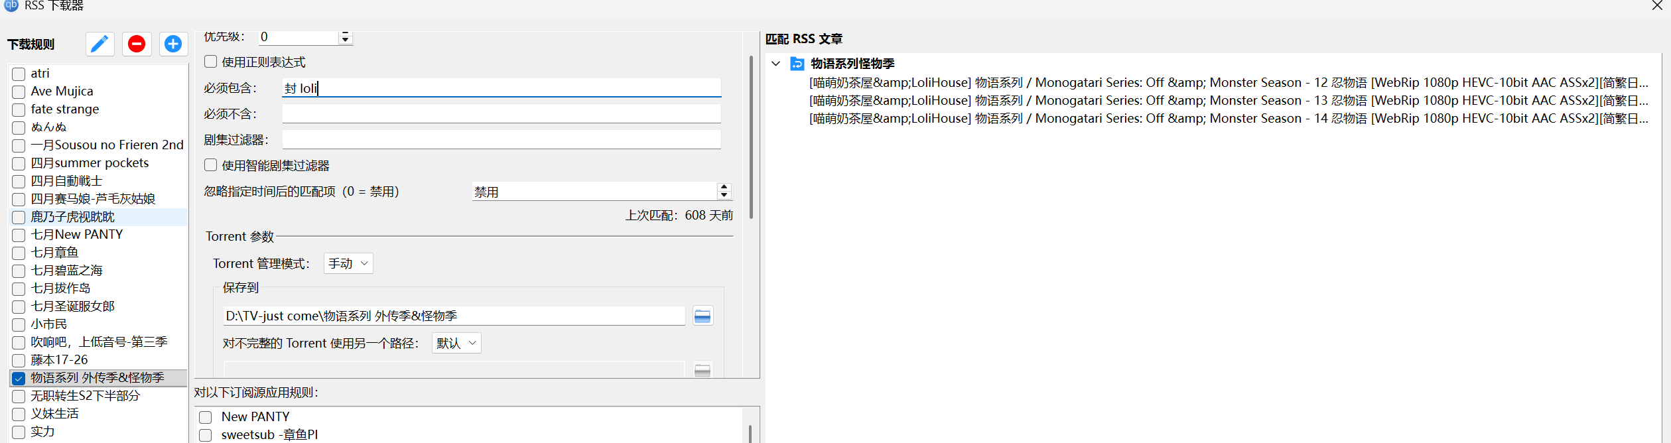Select the 小市民 rule
The height and width of the screenshot is (443, 1671).
(49, 324)
